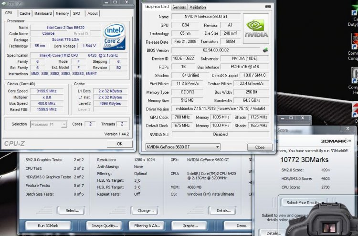Screen dimensions: 358x236
Task: Click the 10772 3DMarks score text
Action: pos(305,160)
